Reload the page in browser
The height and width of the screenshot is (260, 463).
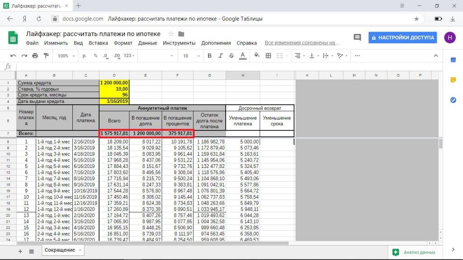point(39,19)
